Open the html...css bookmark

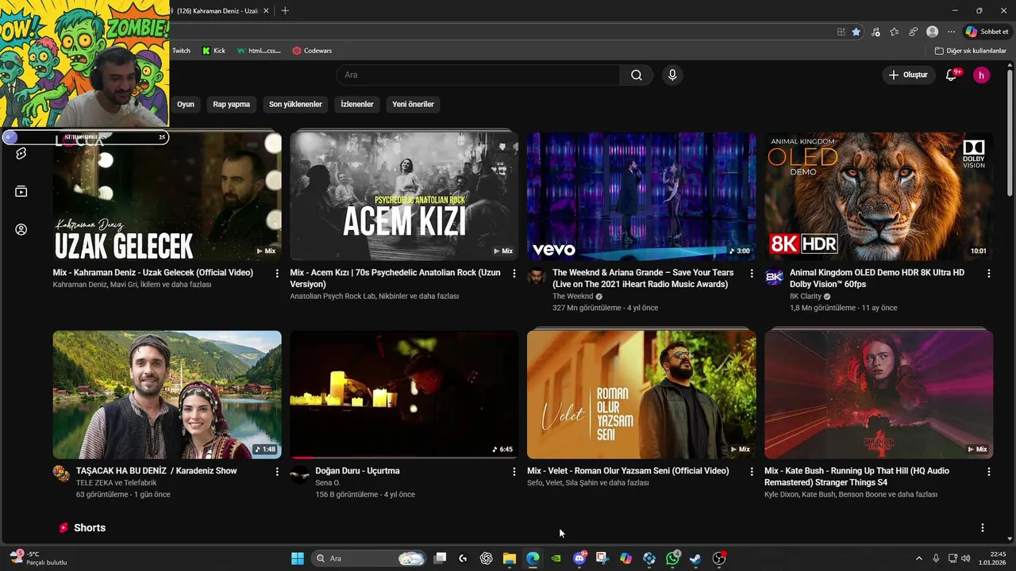point(259,51)
